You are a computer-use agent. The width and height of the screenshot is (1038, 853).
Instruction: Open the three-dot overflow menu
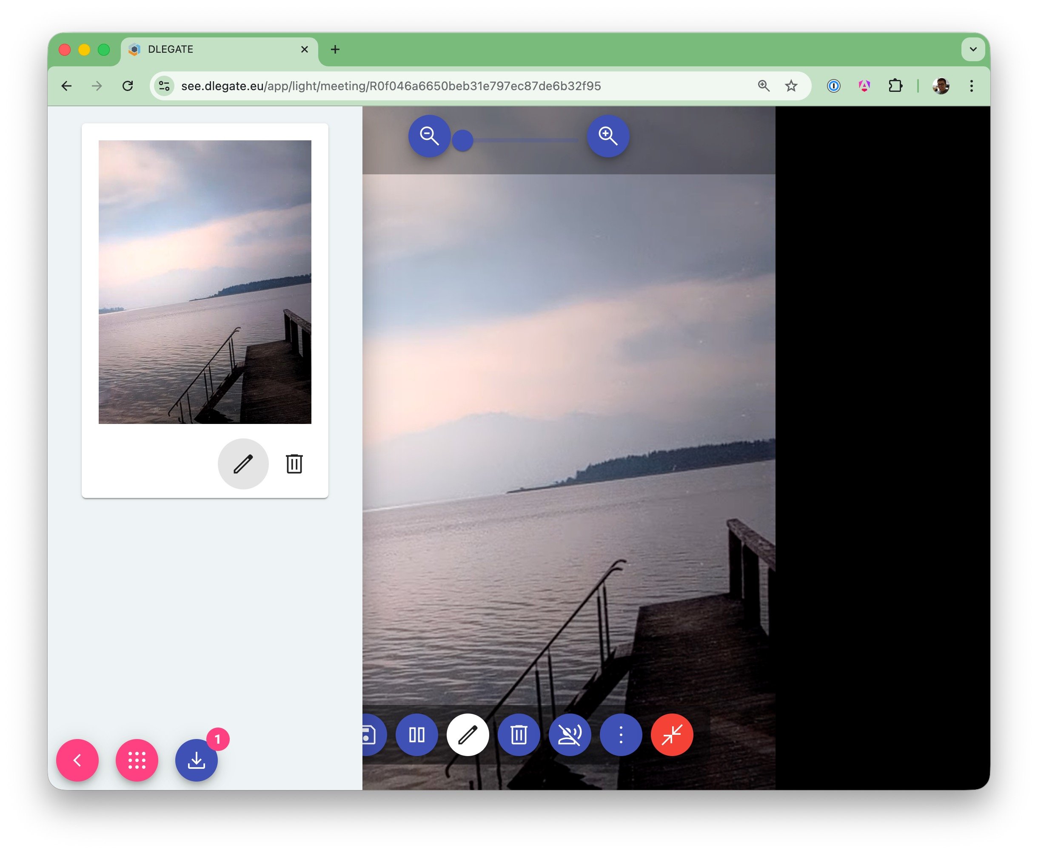coord(621,734)
